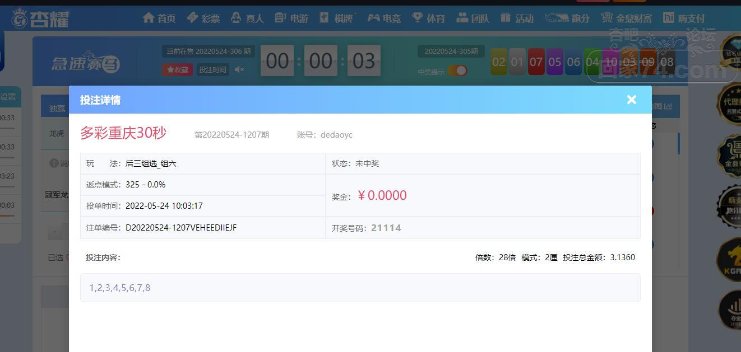
Task: Open the 体育 sports menu
Action: tap(428, 18)
